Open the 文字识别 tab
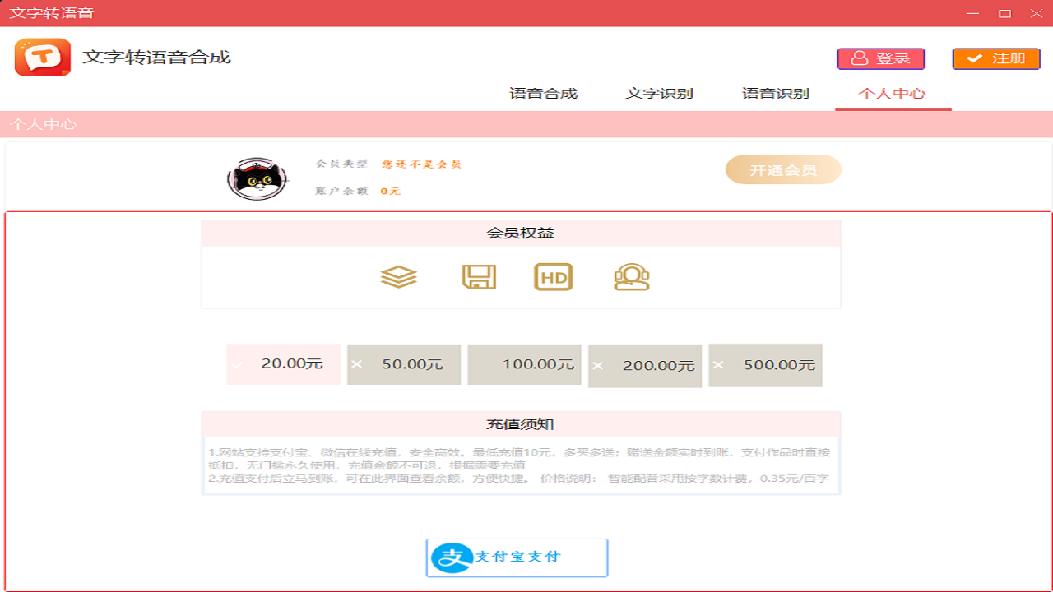The height and width of the screenshot is (592, 1053). [x=658, y=93]
